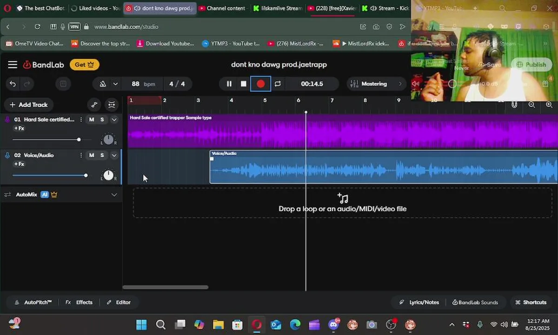Zoom out the timeline

pos(531,105)
